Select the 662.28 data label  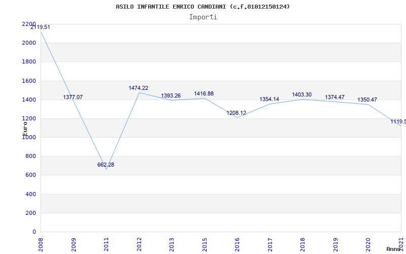(106, 165)
